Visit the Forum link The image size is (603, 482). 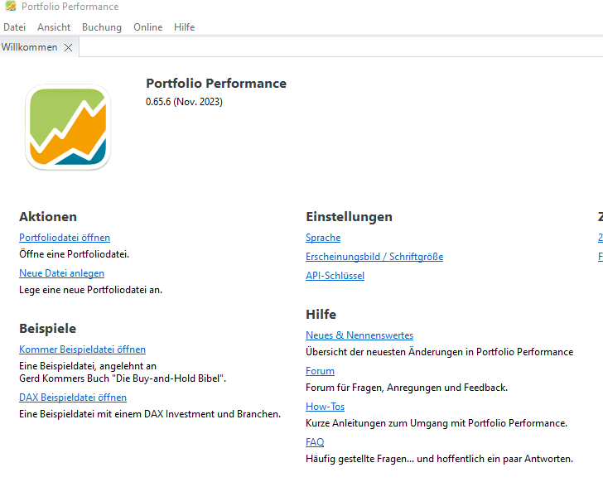coord(320,371)
